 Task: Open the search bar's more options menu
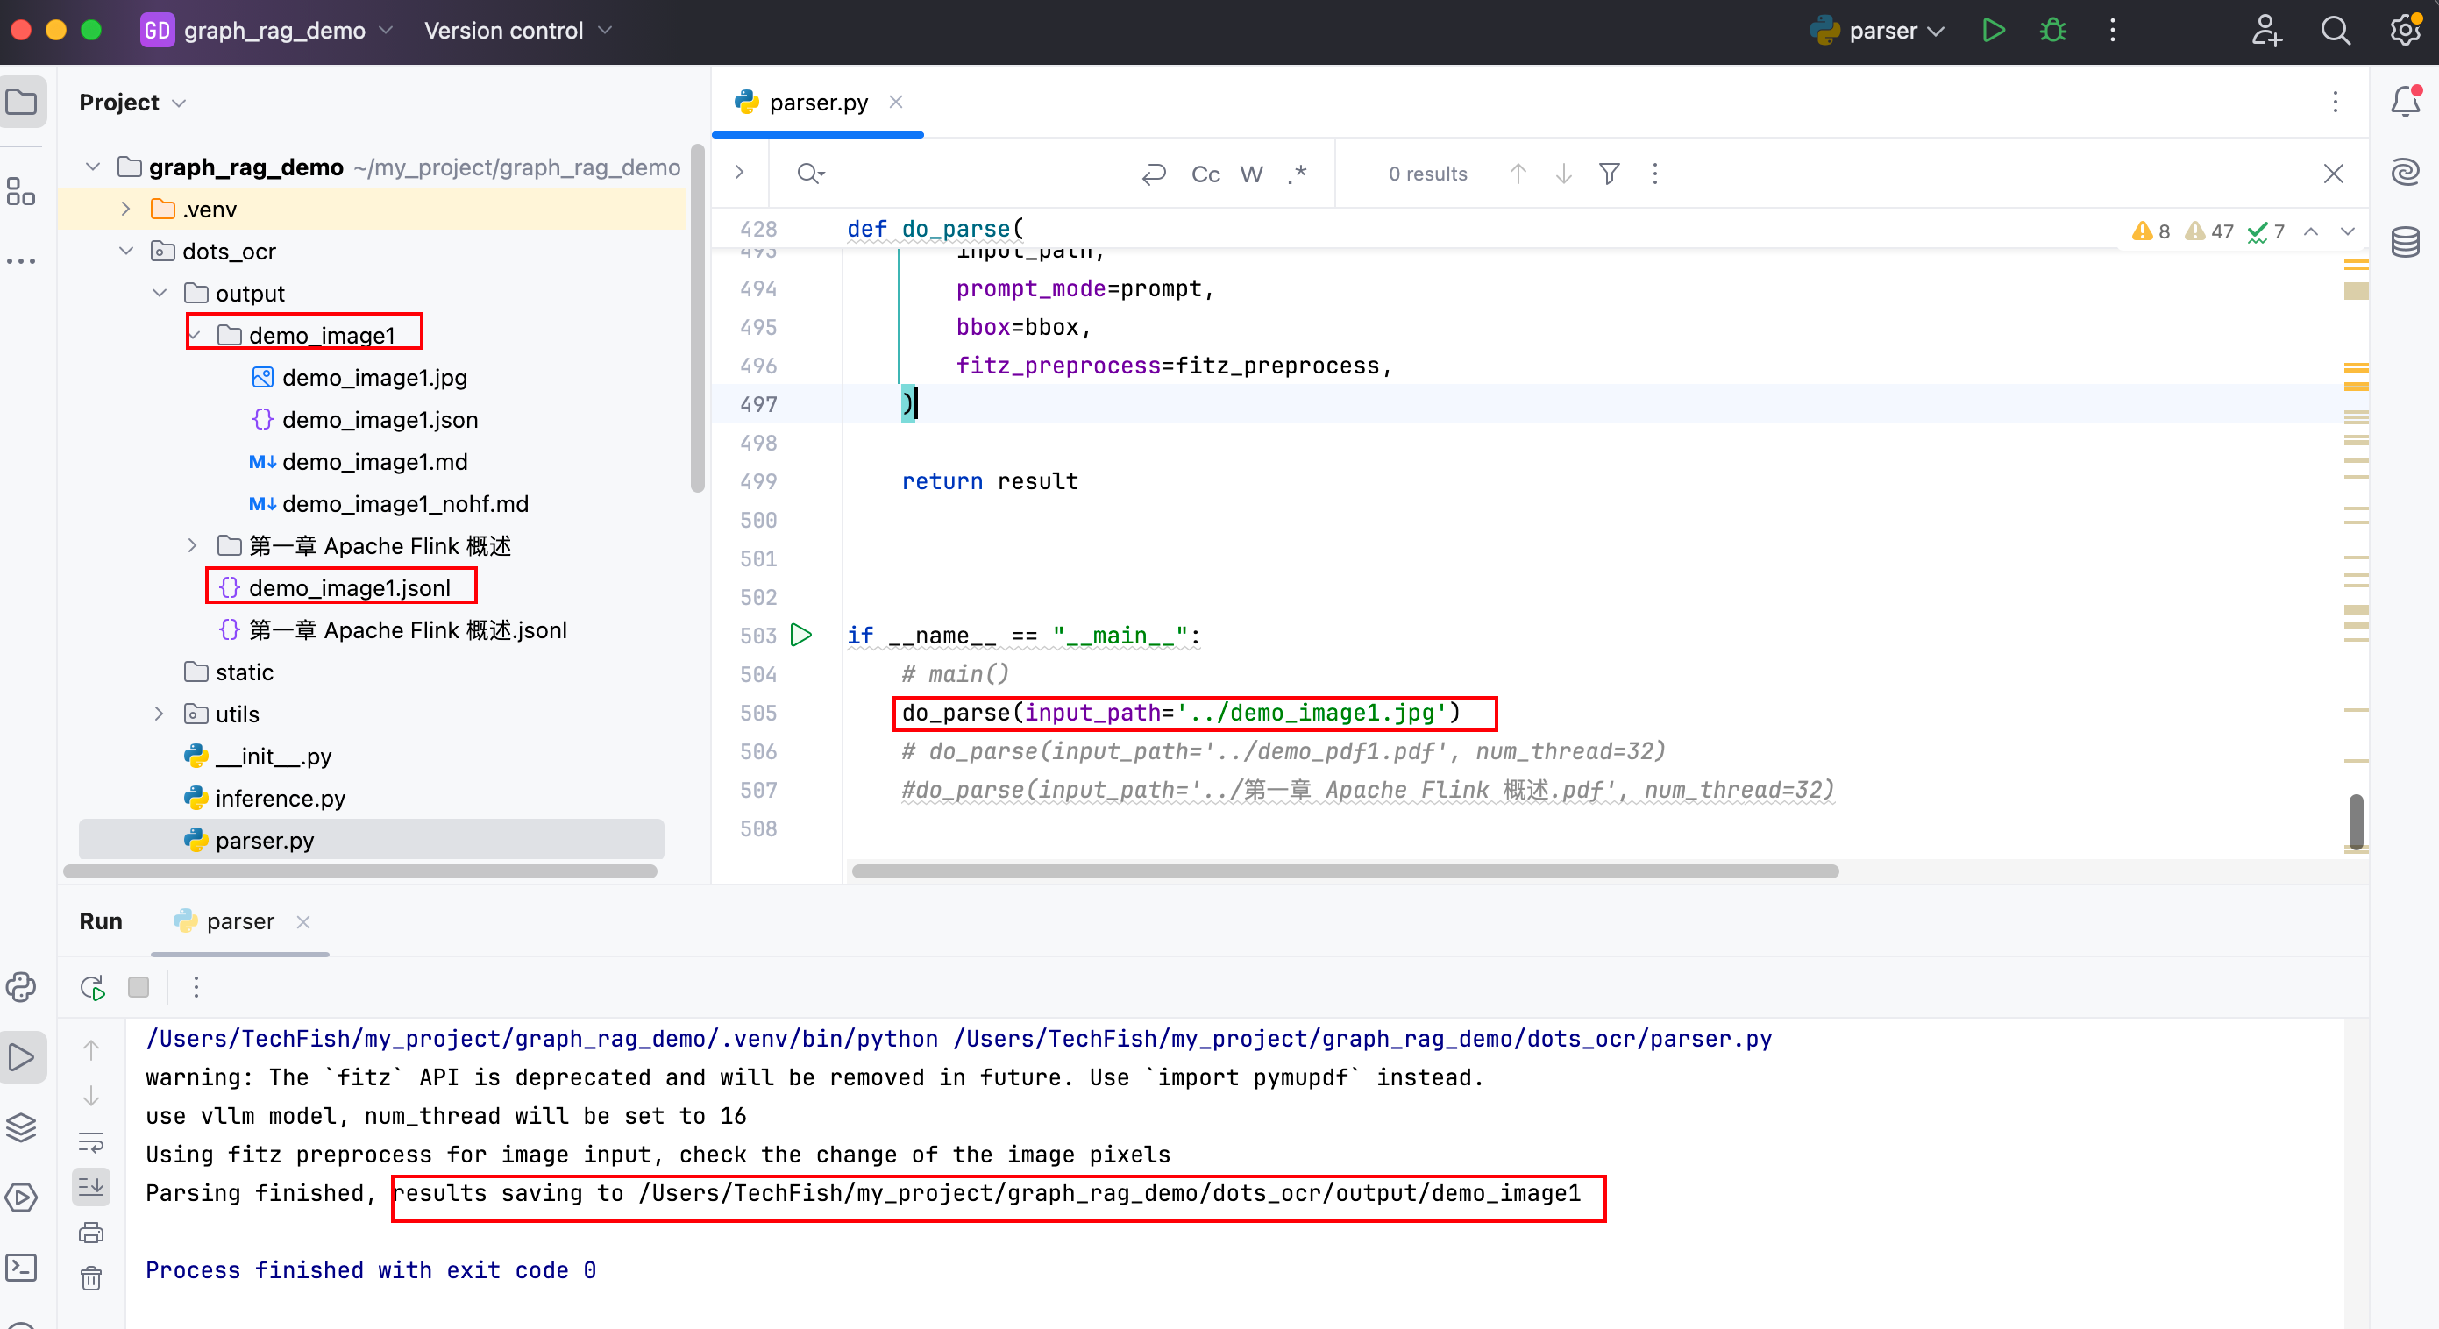click(x=1654, y=174)
